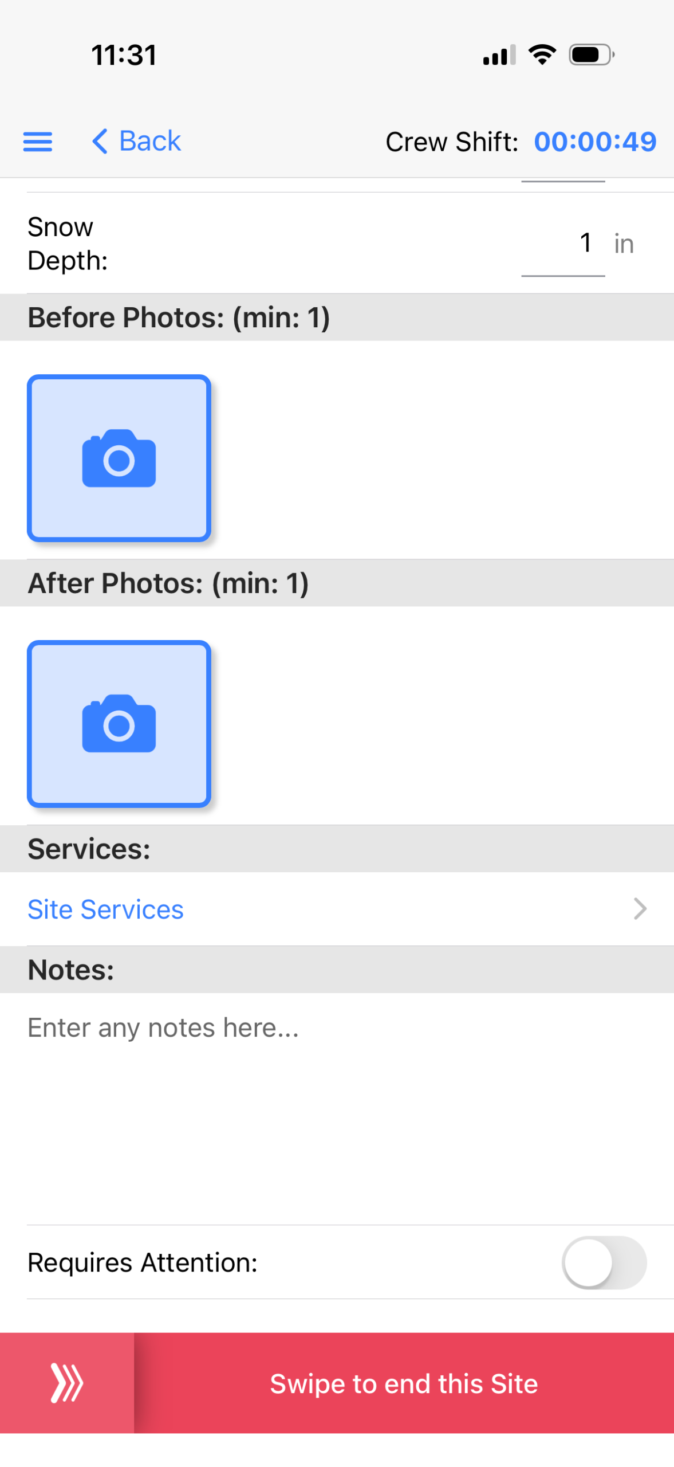Tap the Crew Shift timer value
The width and height of the screenshot is (674, 1467).
[x=595, y=142]
